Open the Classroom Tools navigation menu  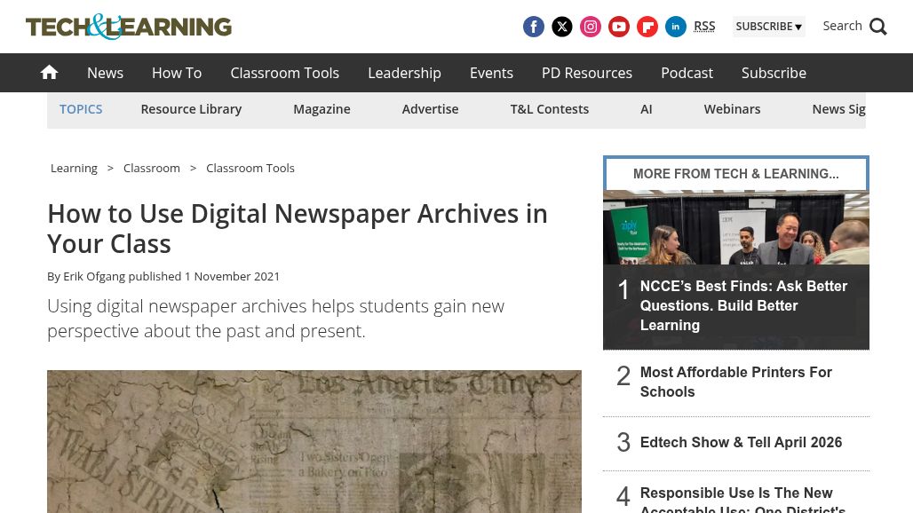tap(284, 73)
